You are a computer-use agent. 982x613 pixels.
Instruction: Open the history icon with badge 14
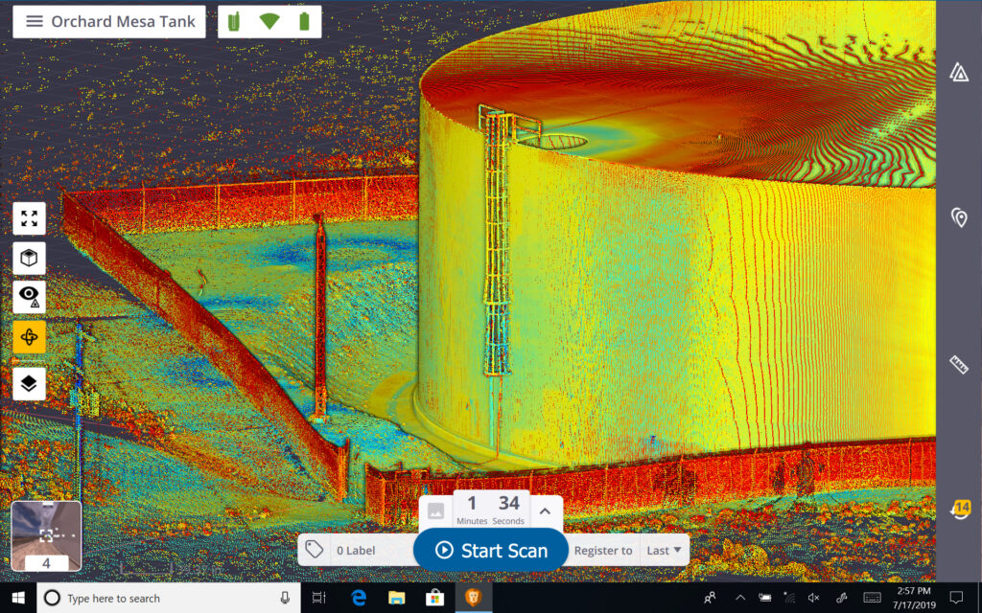coord(958,509)
